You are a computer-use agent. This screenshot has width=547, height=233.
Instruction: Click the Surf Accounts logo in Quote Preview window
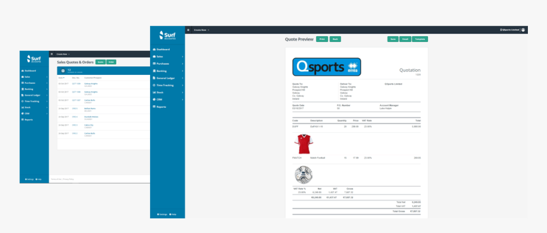[167, 35]
